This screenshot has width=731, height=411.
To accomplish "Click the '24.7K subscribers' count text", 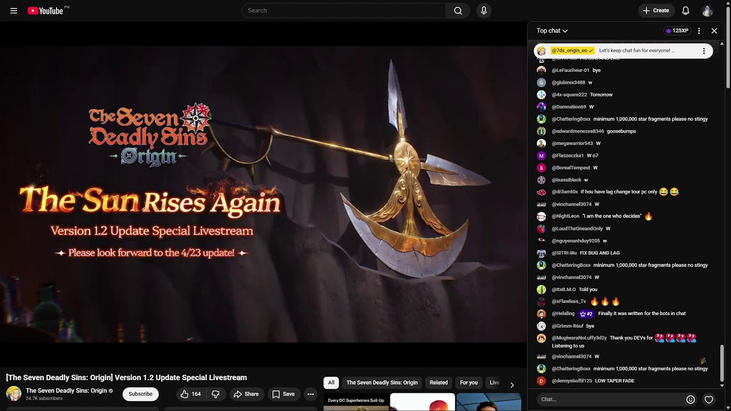I will [44, 398].
